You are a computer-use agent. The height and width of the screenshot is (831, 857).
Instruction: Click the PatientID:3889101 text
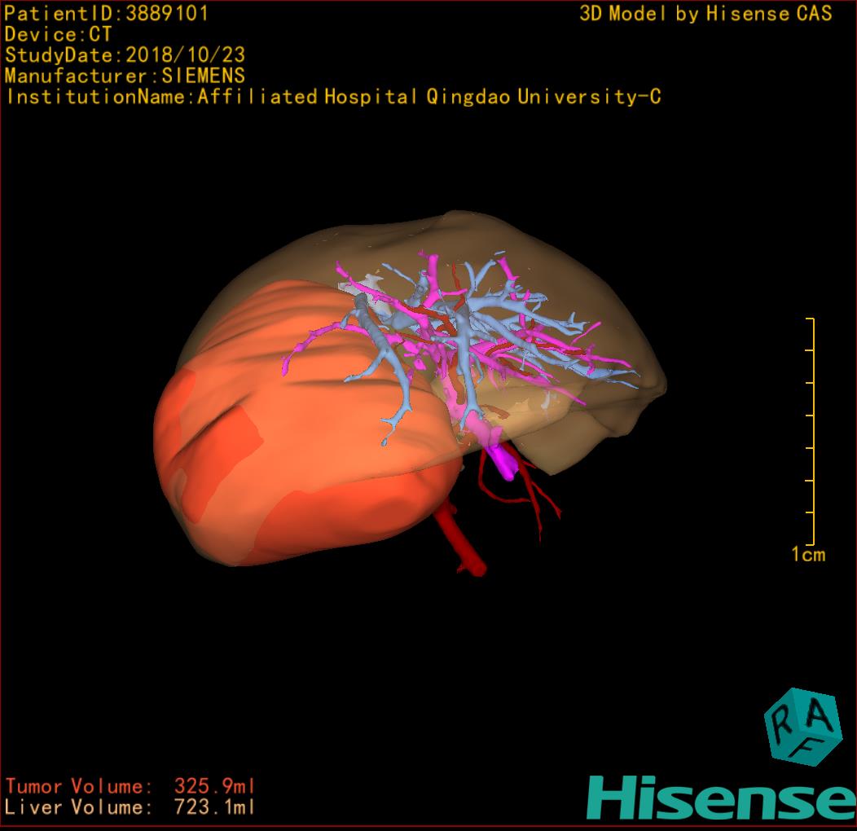(x=107, y=13)
